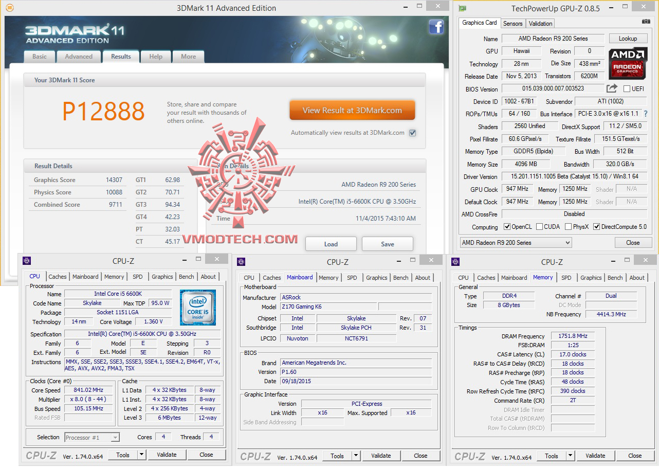
Task: Open the Help tab in 3DMark
Action: pyautogui.click(x=156, y=57)
